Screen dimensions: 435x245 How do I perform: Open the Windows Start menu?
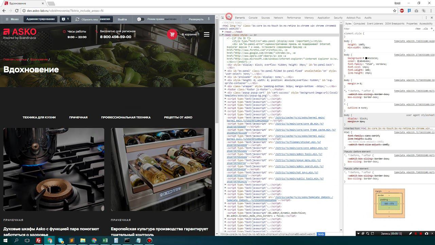pyautogui.click(x=5, y=241)
